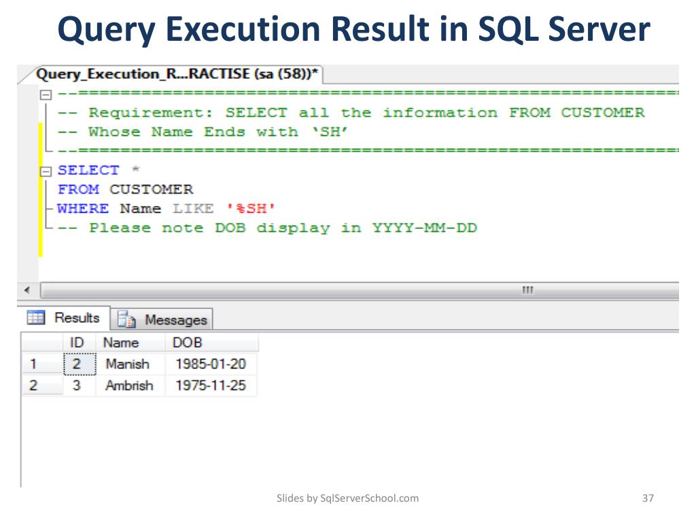
Task: Click the FROM keyword on the CUSTOMER line
Action: [79, 190]
